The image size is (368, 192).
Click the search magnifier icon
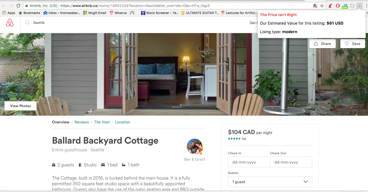27,23
